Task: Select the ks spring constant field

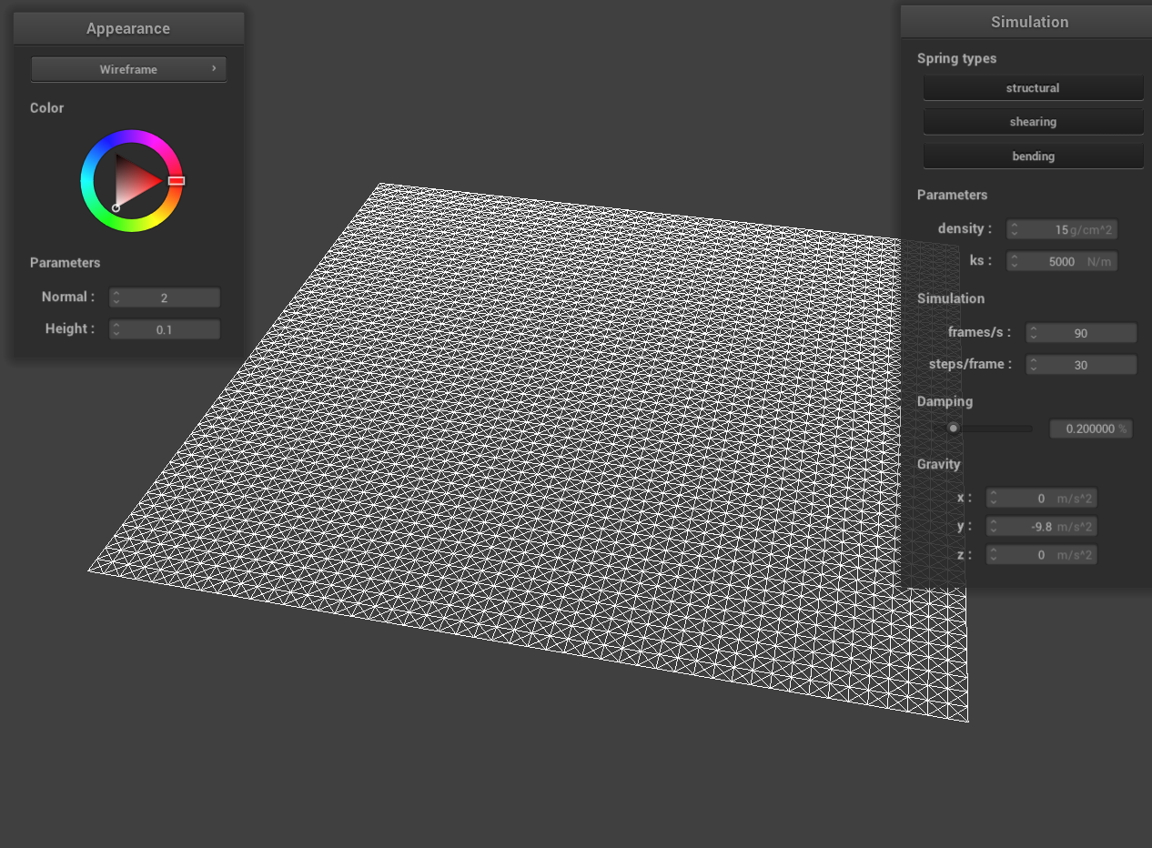Action: (x=1062, y=262)
